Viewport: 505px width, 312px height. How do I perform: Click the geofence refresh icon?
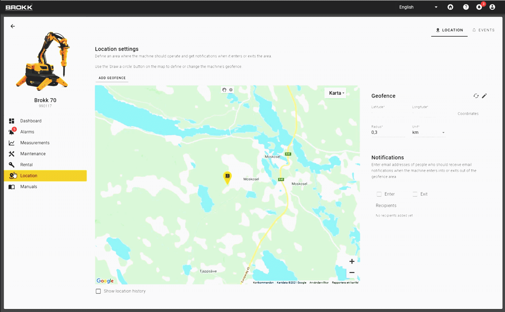(476, 96)
